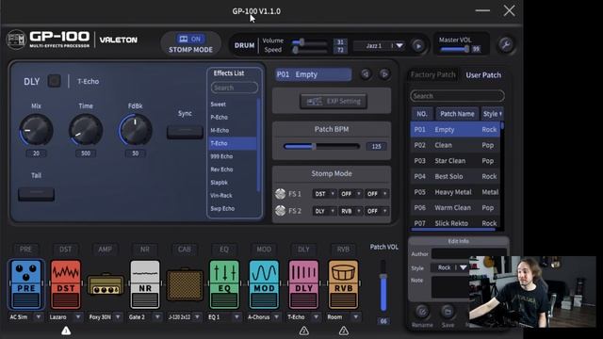Viewport: 603px width, 339px height.
Task: Open the AC Sim effect dropdown
Action: point(38,317)
